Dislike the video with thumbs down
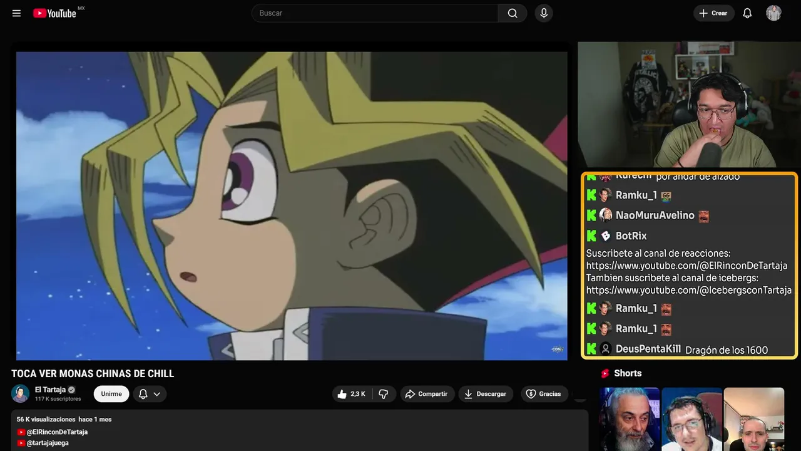 pyautogui.click(x=384, y=394)
